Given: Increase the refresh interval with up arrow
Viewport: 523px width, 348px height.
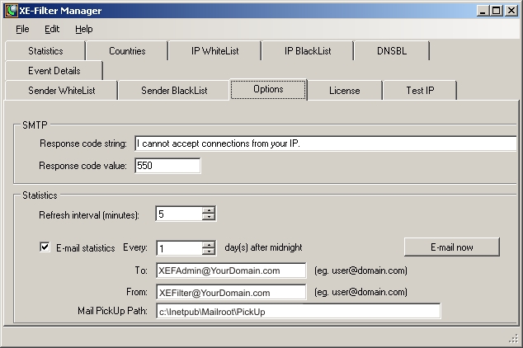Looking at the screenshot, I should (209, 210).
